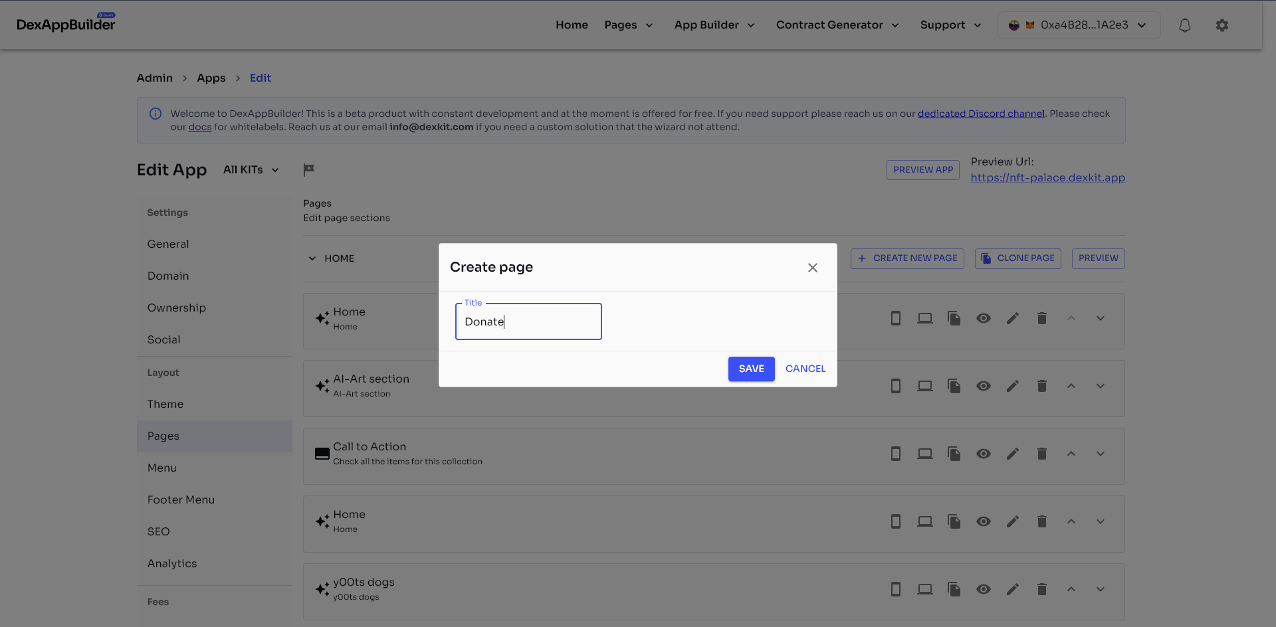Hide the y00ts dogs section
Image resolution: width=1276 pixels, height=627 pixels.
(983, 589)
